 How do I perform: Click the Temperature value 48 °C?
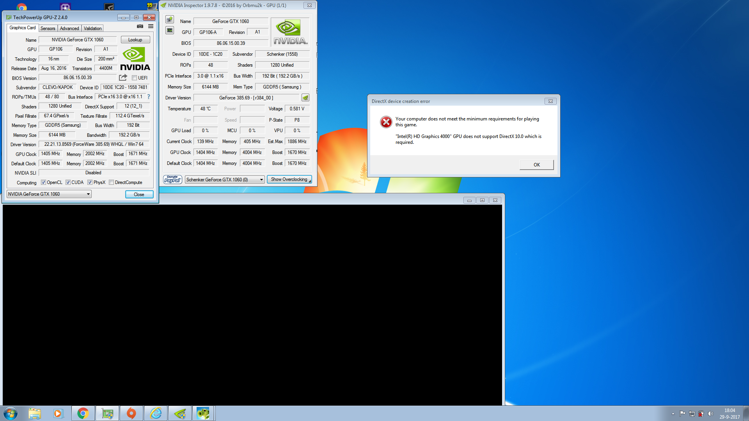point(206,109)
